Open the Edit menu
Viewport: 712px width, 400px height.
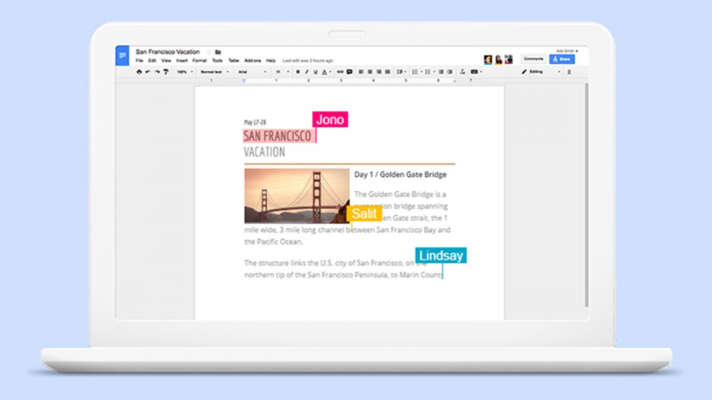click(152, 60)
